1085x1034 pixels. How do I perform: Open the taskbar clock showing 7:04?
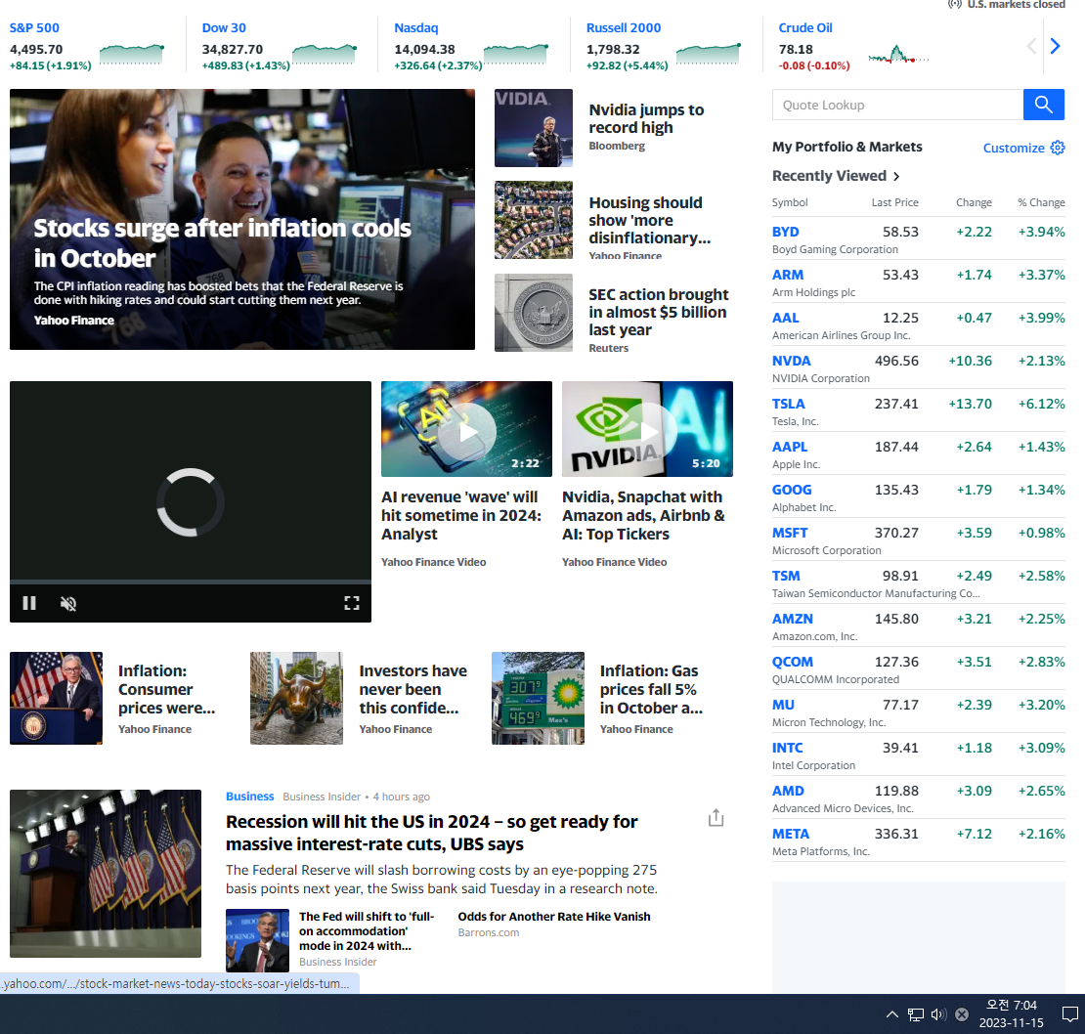tap(1011, 1013)
